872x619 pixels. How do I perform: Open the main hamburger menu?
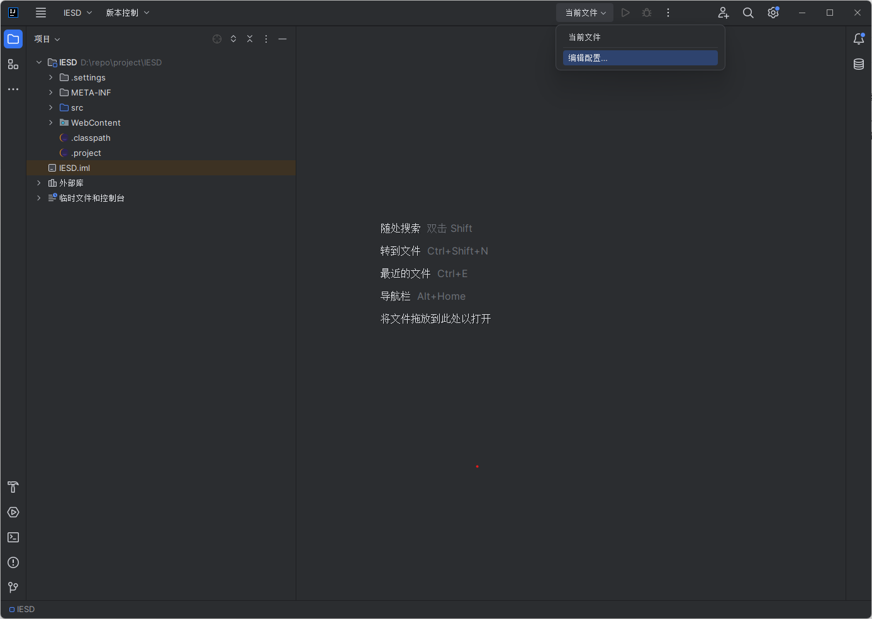point(41,13)
